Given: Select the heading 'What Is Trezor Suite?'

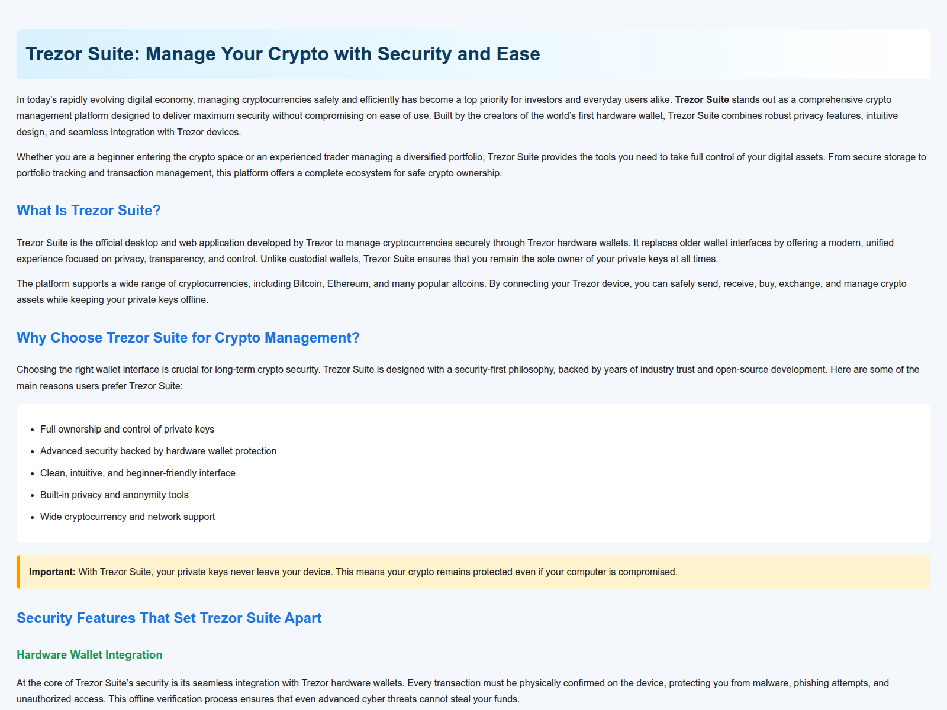Looking at the screenshot, I should point(89,211).
